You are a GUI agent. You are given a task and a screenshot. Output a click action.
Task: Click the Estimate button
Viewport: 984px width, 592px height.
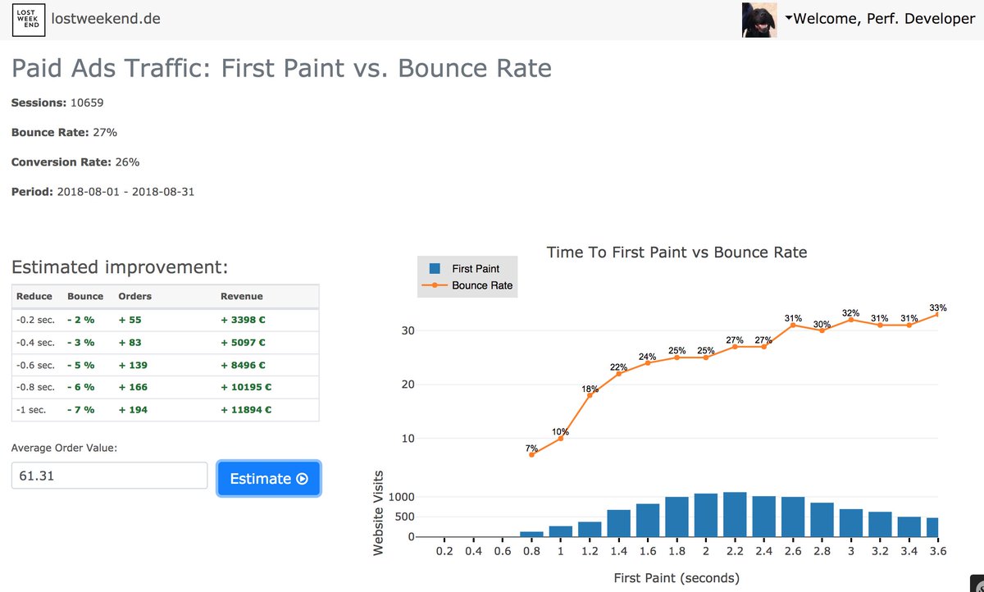click(269, 479)
